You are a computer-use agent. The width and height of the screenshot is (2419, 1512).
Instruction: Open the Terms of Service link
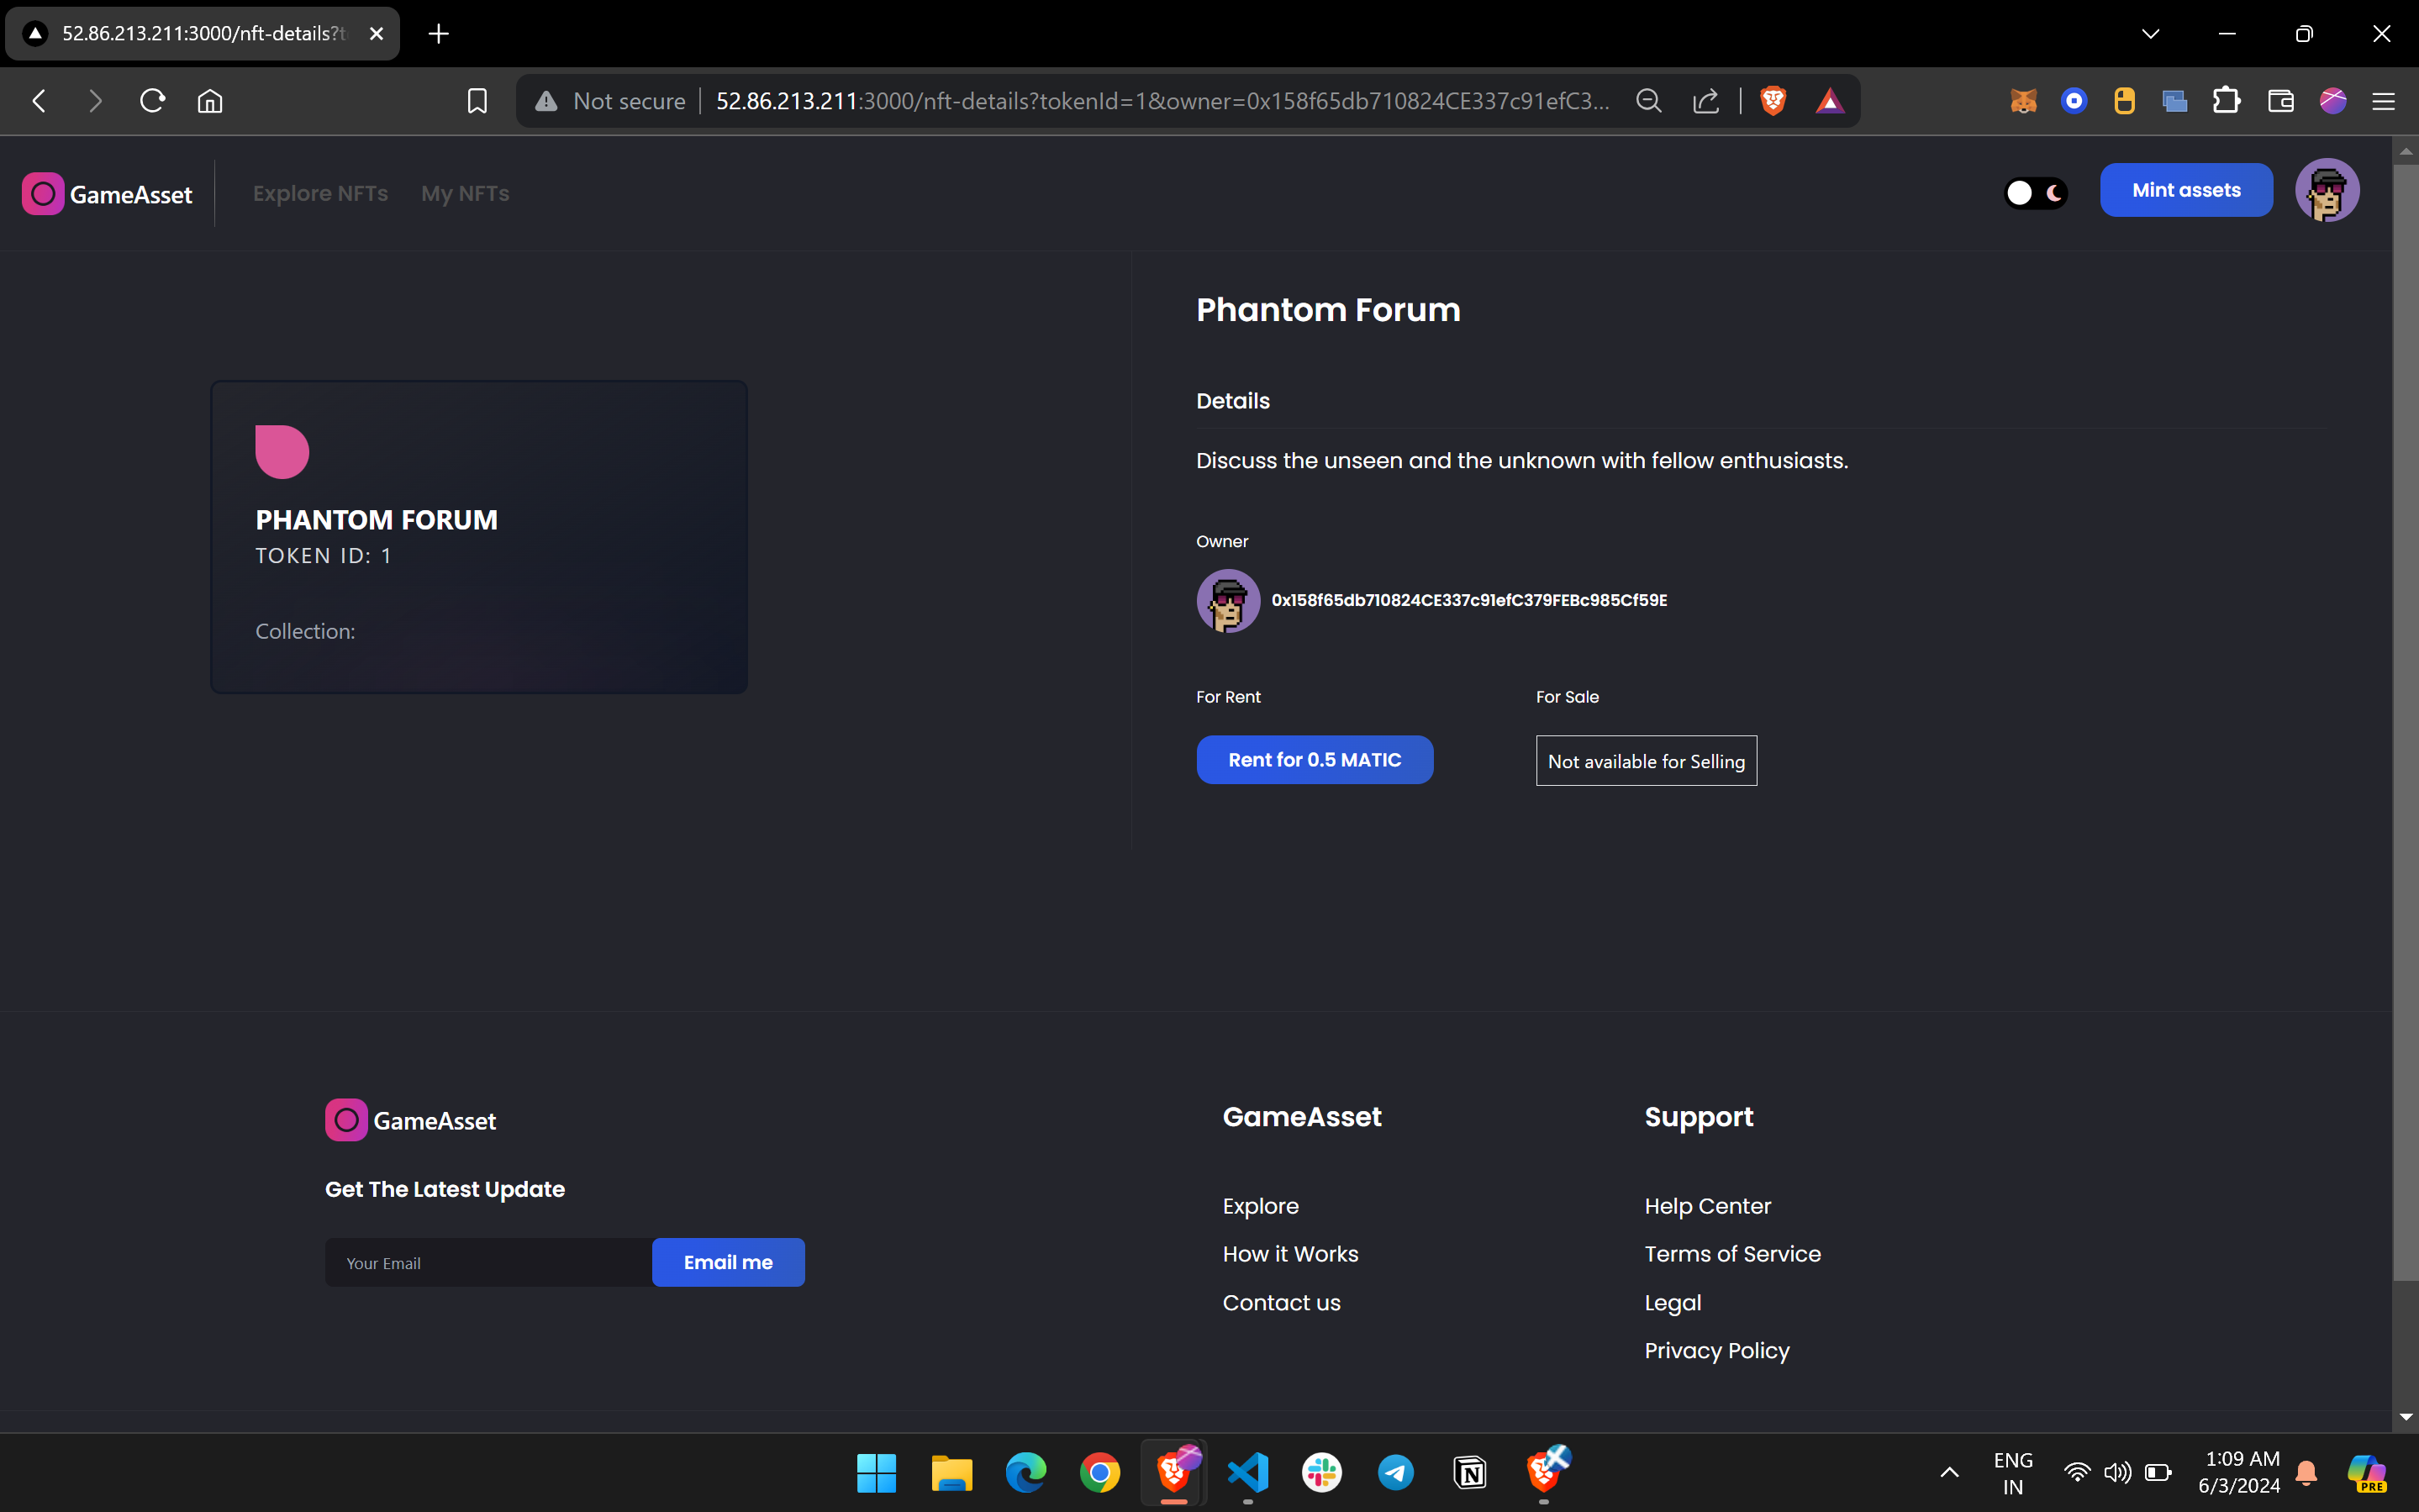(1732, 1254)
